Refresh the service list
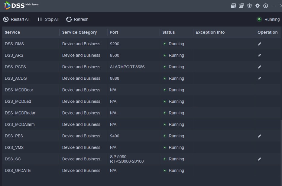The image size is (282, 186). pyautogui.click(x=77, y=19)
